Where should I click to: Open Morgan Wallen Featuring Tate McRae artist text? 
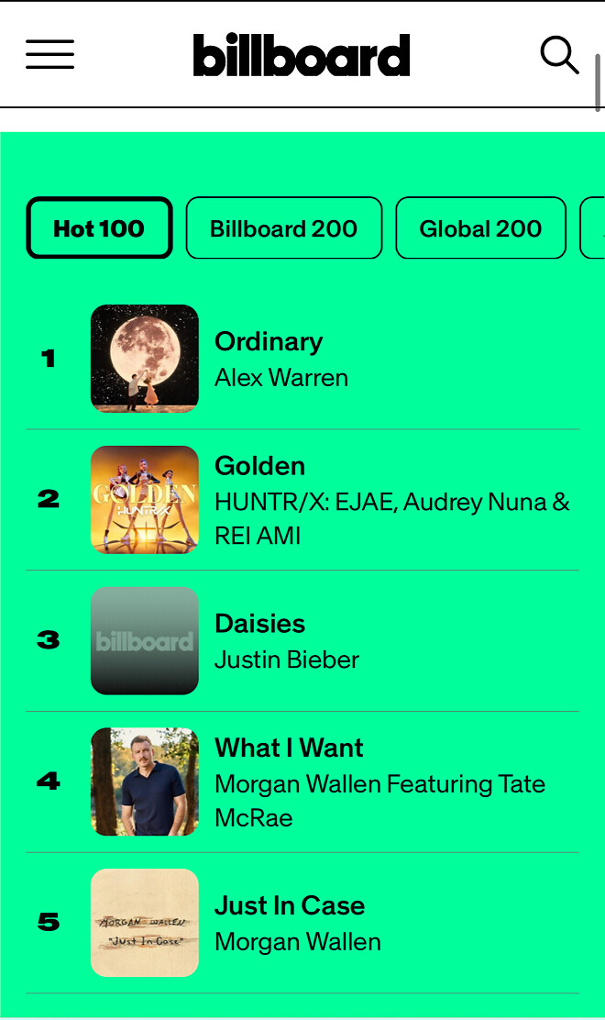380,801
